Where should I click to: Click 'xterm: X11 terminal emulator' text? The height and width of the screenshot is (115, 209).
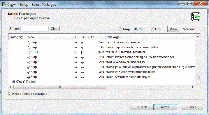[x=126, y=52]
